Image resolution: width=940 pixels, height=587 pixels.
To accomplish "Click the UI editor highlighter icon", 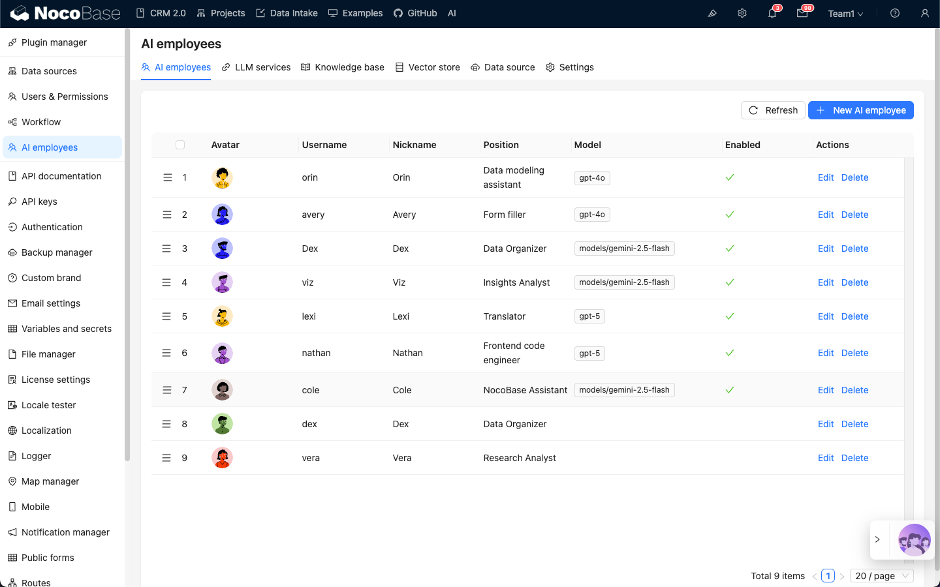I will click(x=712, y=14).
